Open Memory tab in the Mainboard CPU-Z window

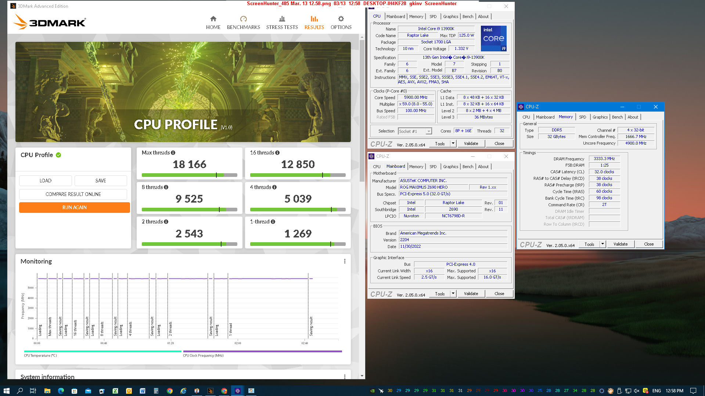(416, 167)
